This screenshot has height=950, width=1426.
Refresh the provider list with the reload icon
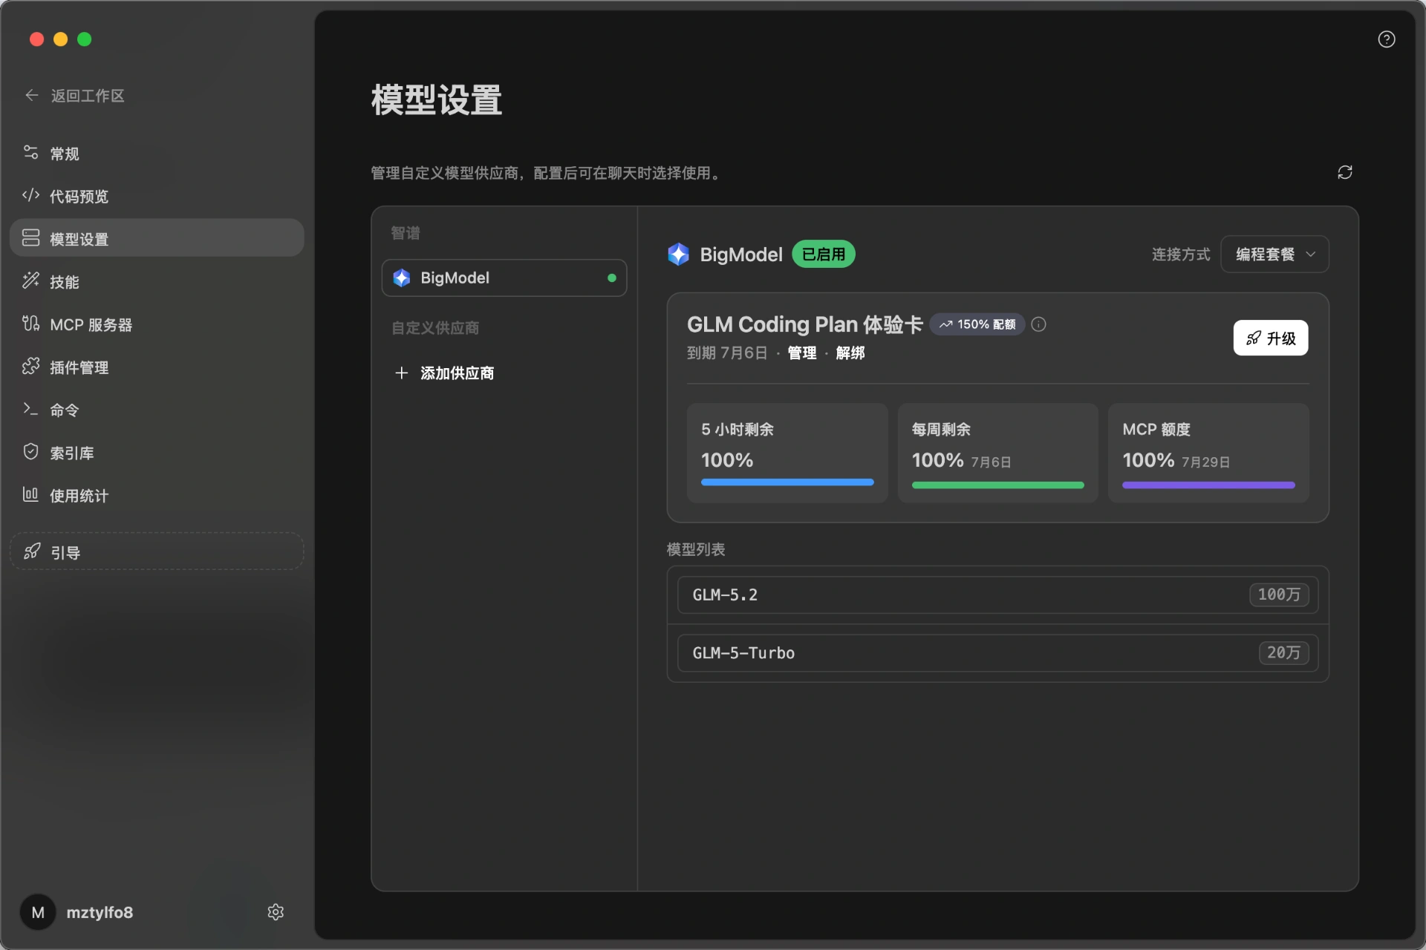click(1344, 172)
